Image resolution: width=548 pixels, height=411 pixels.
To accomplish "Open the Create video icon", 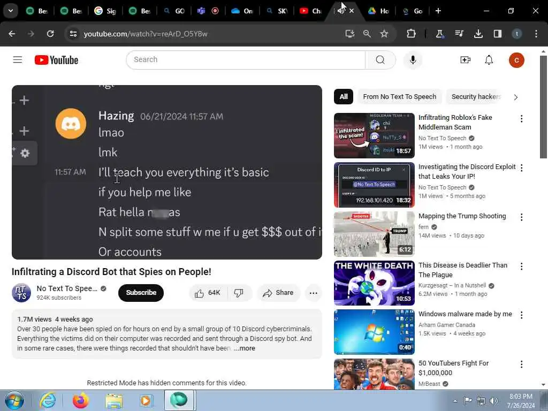I will pos(465,60).
